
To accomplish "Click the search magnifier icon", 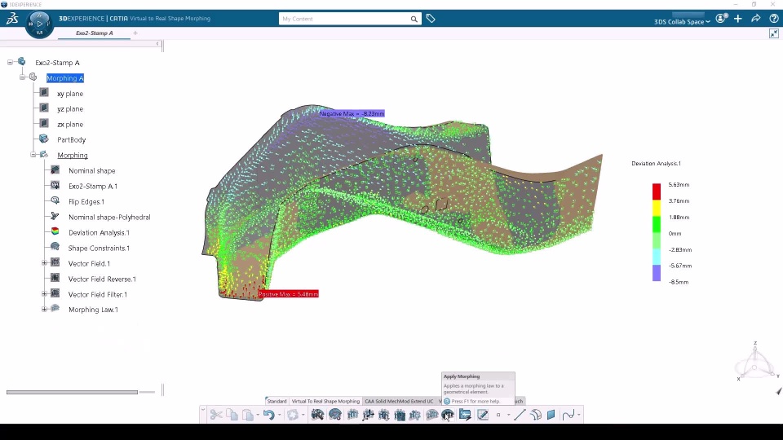I will pyautogui.click(x=414, y=19).
